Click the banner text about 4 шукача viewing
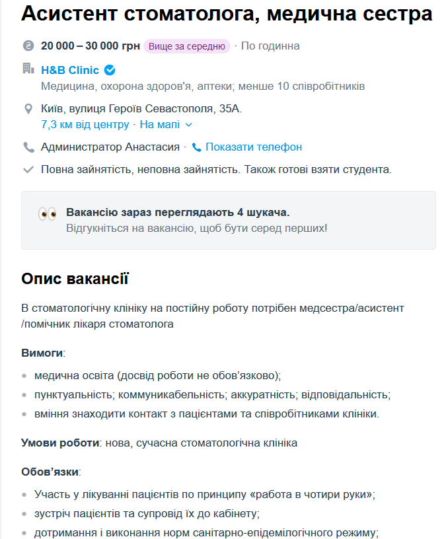The width and height of the screenshot is (444, 539). [x=178, y=213]
